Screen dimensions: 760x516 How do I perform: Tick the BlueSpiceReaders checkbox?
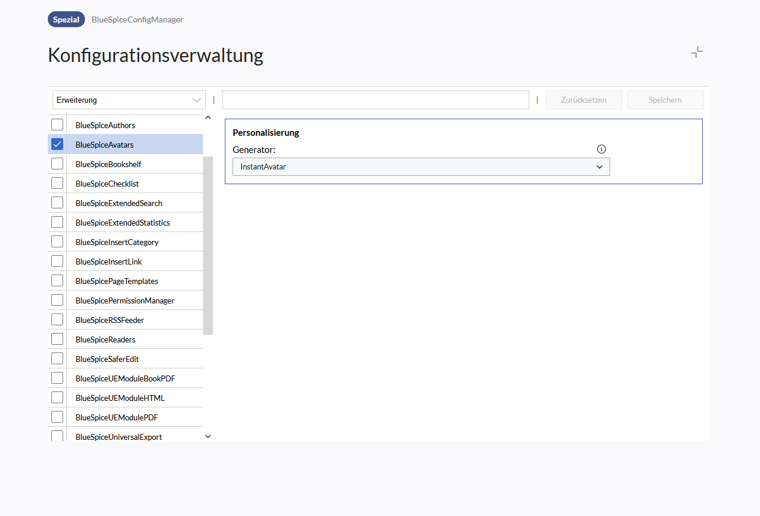57,339
